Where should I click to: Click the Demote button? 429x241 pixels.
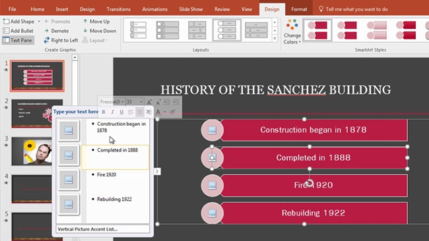(x=56, y=31)
